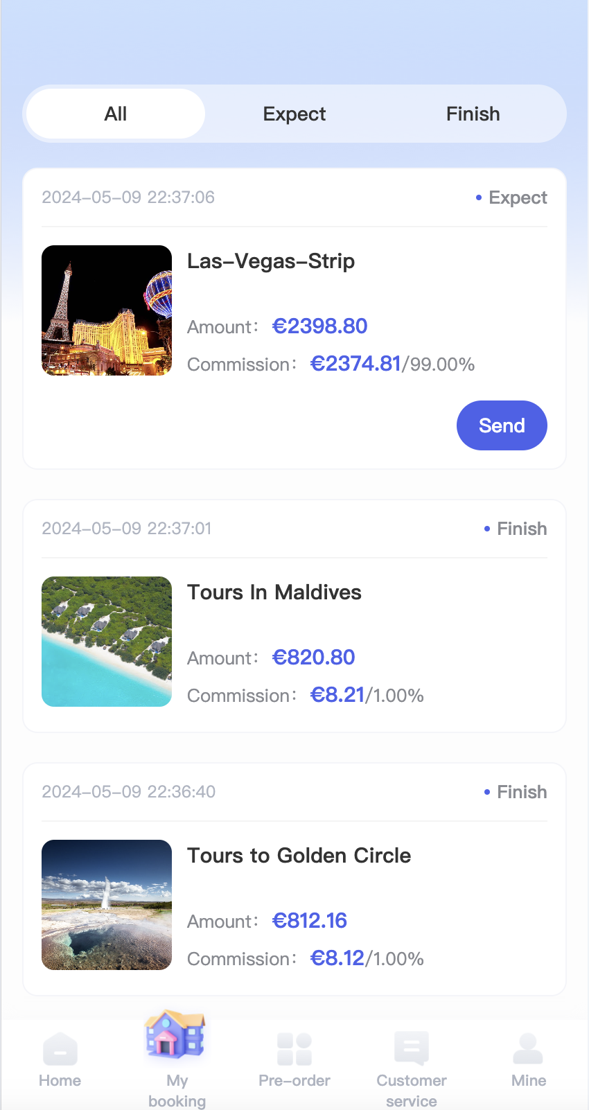Tap the Home icon in bottom navigation

pos(60,1049)
